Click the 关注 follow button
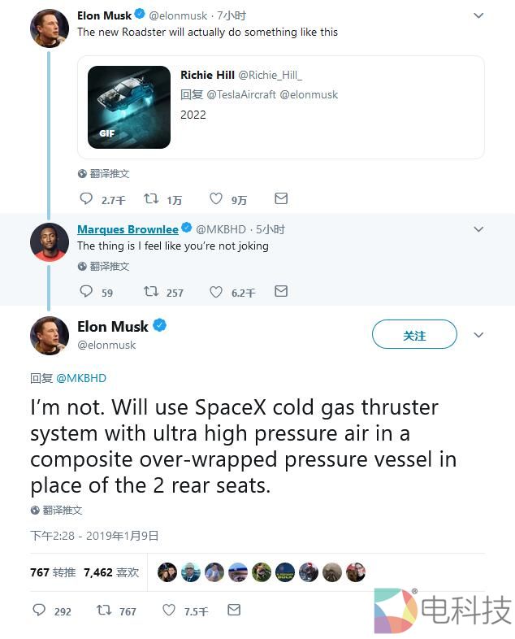 click(414, 335)
